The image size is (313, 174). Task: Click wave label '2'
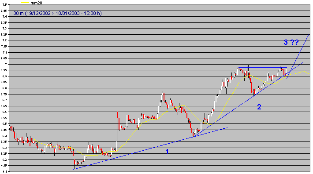point(259,107)
